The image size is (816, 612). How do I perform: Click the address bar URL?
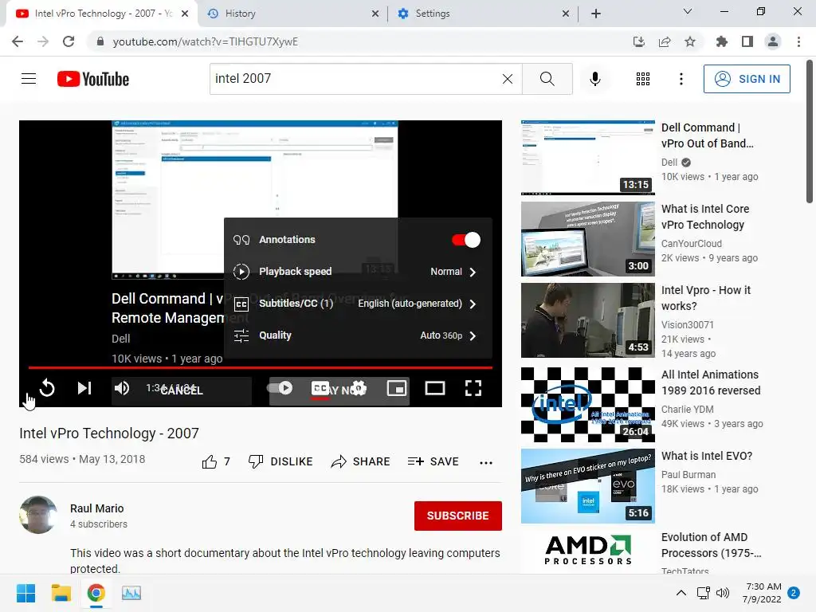(205, 41)
